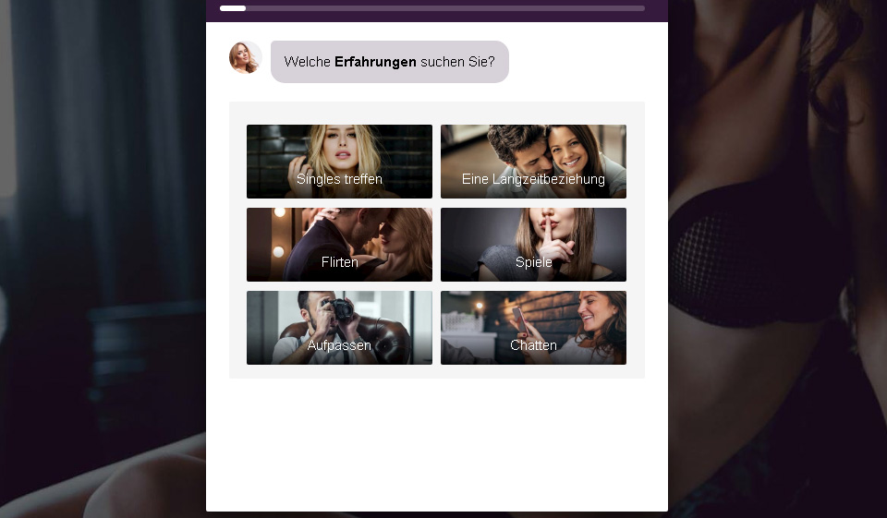Select the "Singles treffen" option tile
887x518 pixels.
click(339, 162)
